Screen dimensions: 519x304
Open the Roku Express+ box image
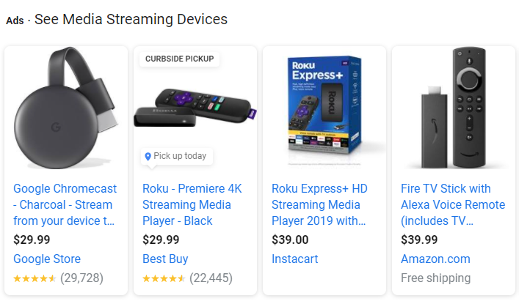(324, 109)
